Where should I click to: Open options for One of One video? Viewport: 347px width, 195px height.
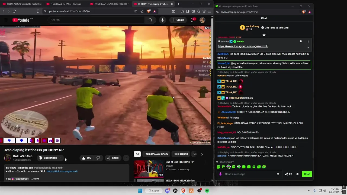205,162
